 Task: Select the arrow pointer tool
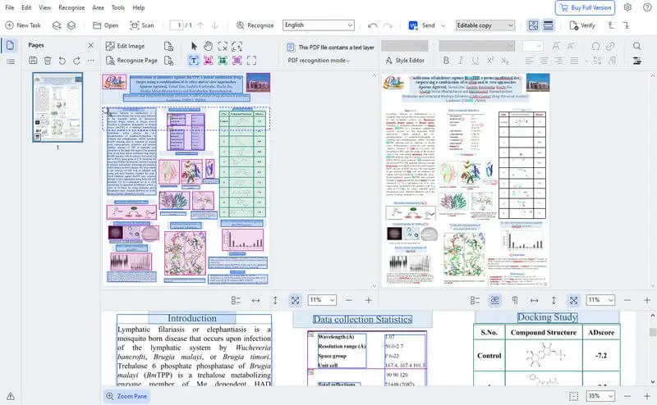coord(194,46)
